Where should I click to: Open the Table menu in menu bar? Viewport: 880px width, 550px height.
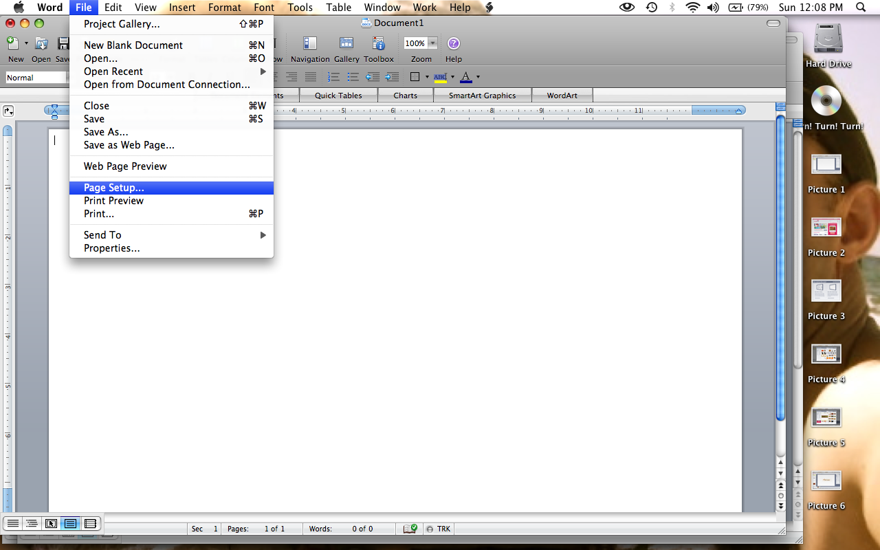pyautogui.click(x=339, y=8)
